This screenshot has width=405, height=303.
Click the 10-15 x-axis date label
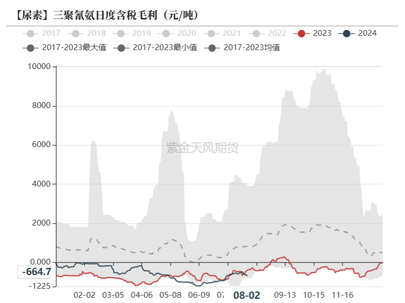pyautogui.click(x=313, y=295)
